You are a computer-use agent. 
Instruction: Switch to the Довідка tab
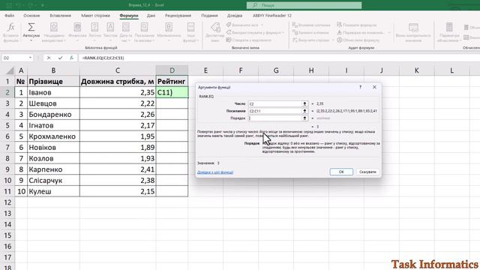pos(235,15)
